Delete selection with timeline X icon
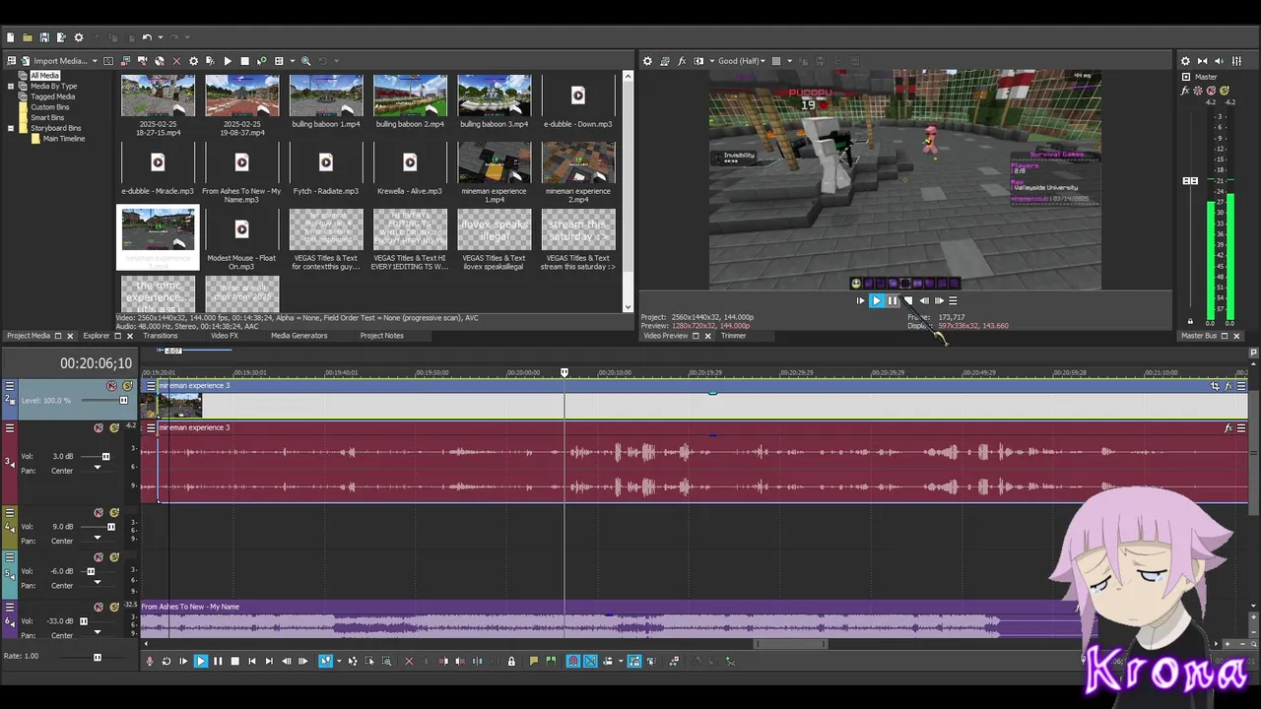 coord(409,662)
